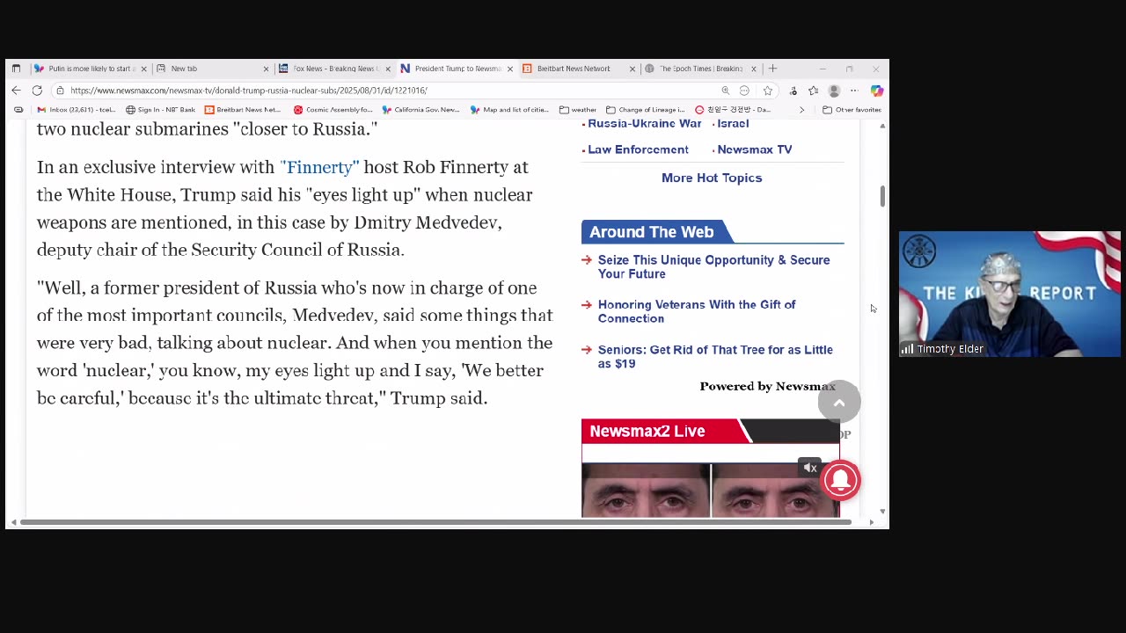Click the vertical scrollbar thumb
This screenshot has width=1126, height=633.
click(x=882, y=197)
